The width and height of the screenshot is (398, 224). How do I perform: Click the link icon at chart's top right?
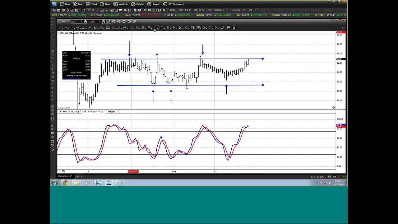[x=342, y=28]
